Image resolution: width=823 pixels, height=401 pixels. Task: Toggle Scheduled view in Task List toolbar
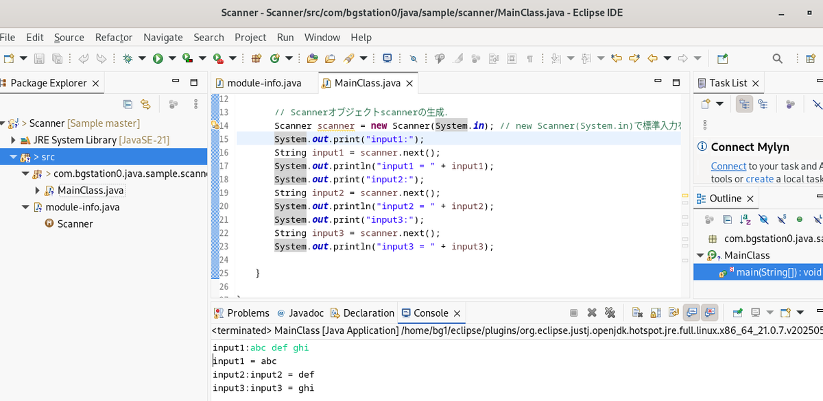click(762, 104)
